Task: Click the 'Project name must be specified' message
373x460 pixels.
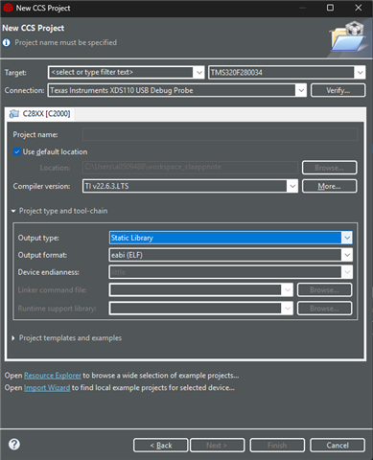Action: point(66,42)
